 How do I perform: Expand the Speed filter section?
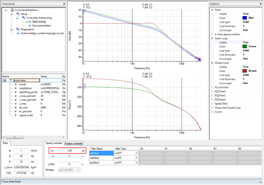tap(212, 104)
